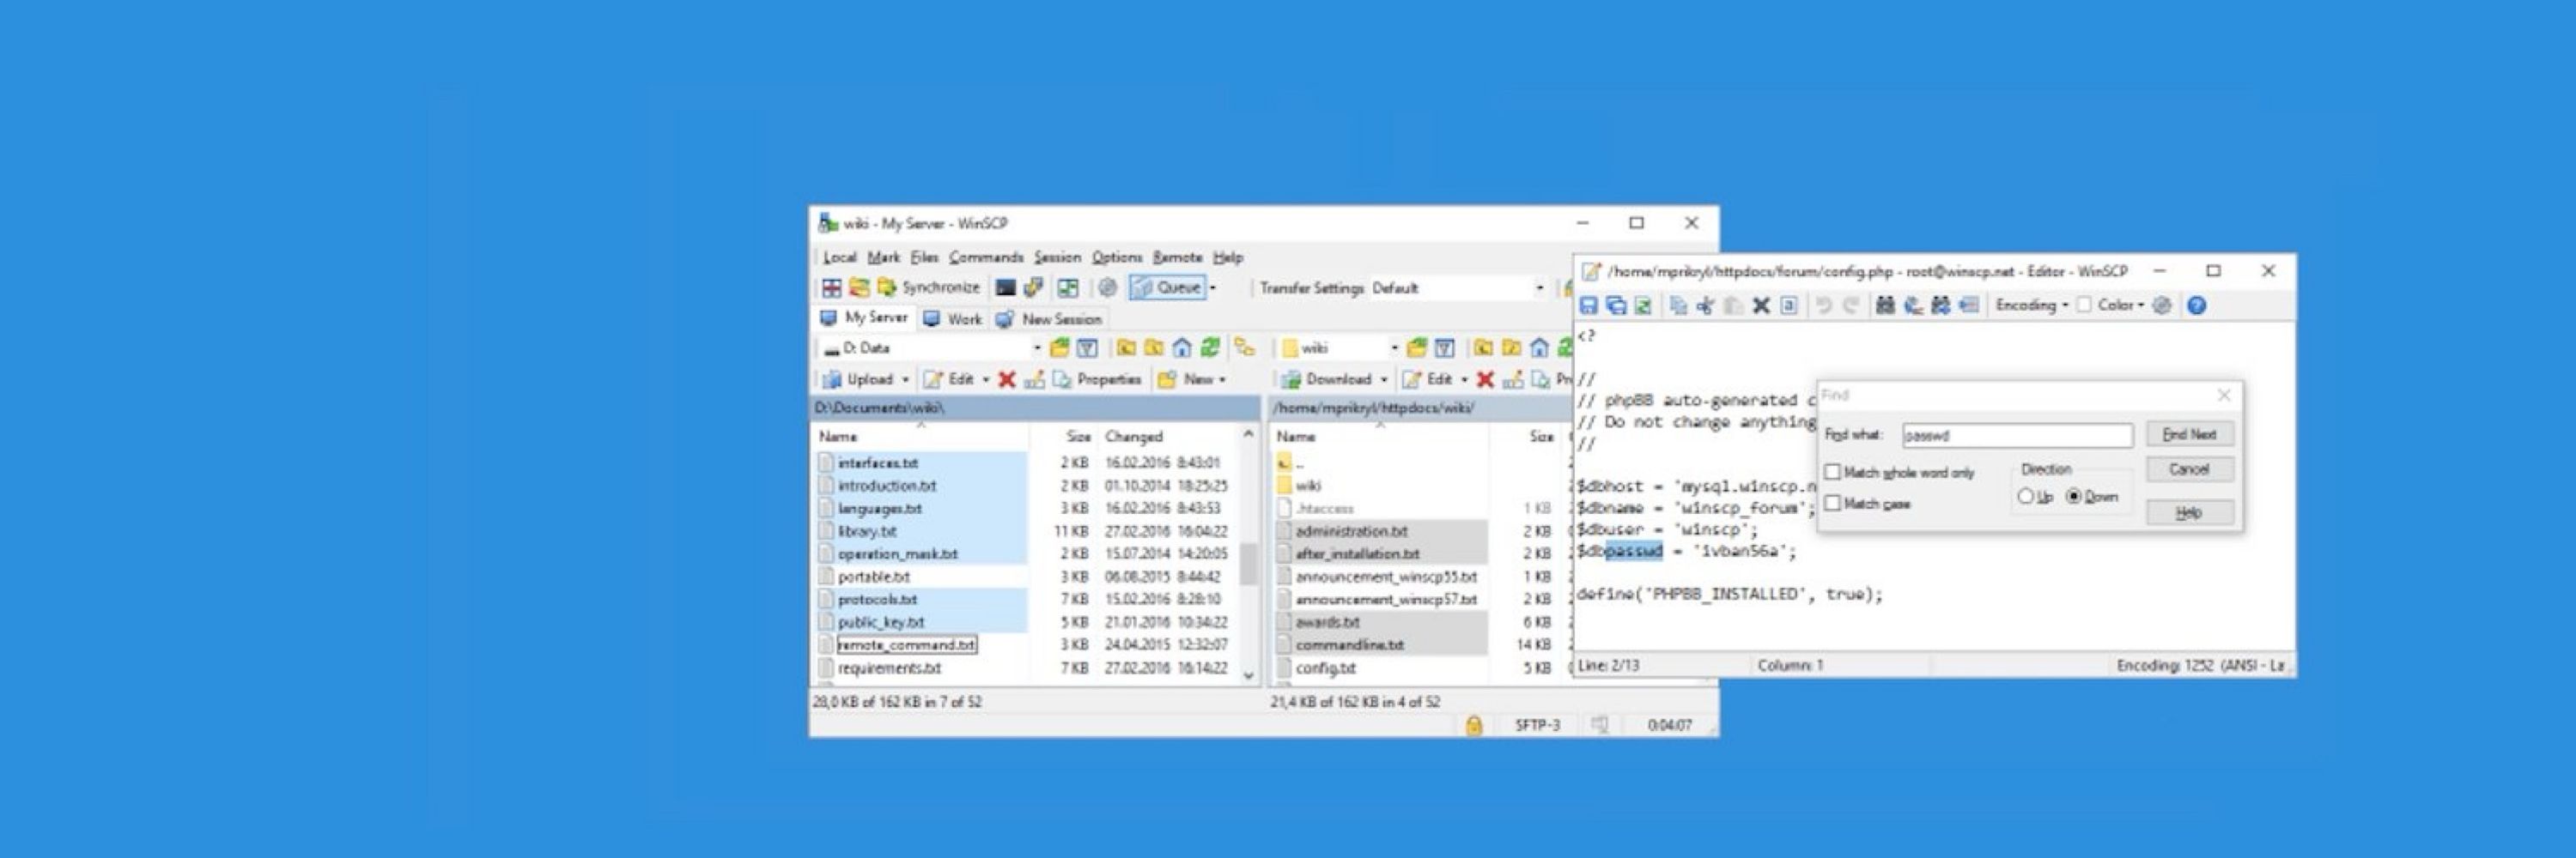
Task: Click Find what input field
Action: pyautogui.click(x=2017, y=436)
